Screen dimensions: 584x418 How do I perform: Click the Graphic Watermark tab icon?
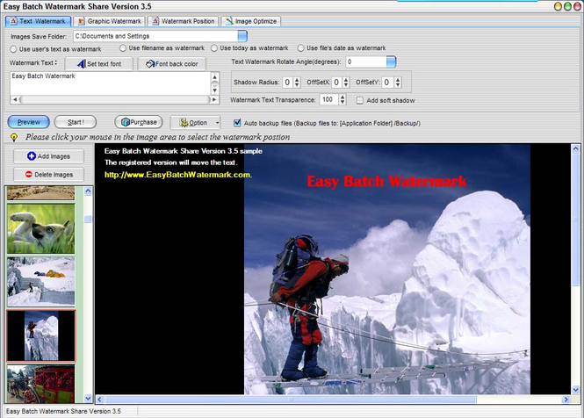coord(81,21)
